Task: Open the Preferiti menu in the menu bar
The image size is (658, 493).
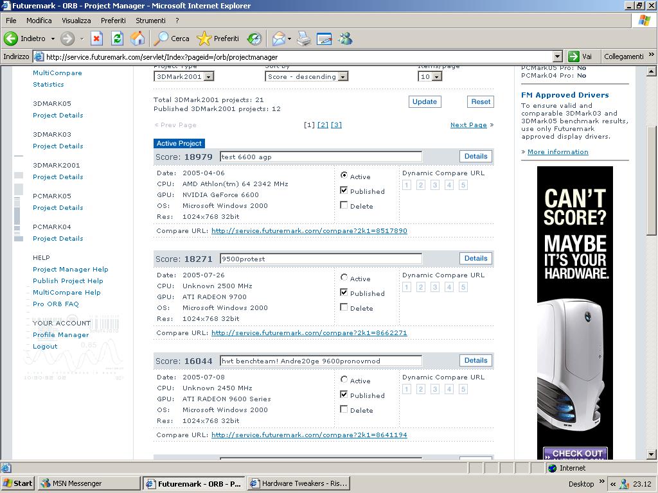Action: 113,20
